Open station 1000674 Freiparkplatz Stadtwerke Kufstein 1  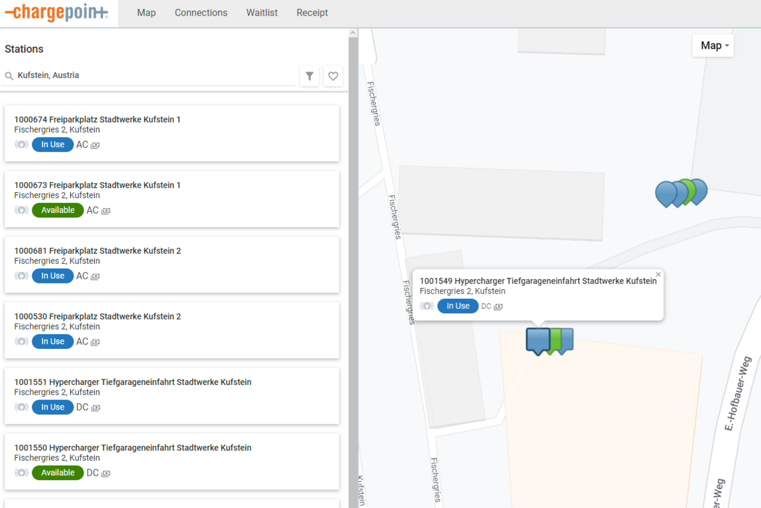172,133
